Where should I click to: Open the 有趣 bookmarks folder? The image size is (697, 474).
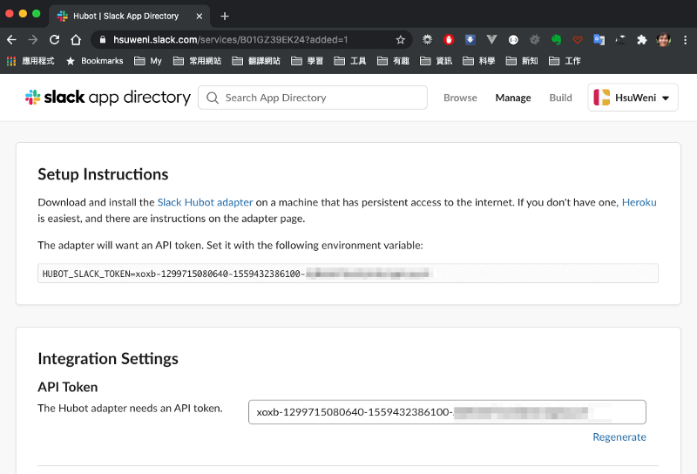pyautogui.click(x=393, y=61)
